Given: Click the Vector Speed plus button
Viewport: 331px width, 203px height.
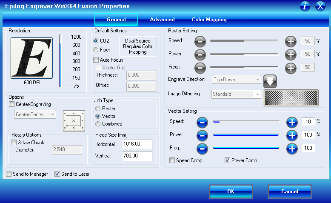Looking at the screenshot, I should point(291,122).
